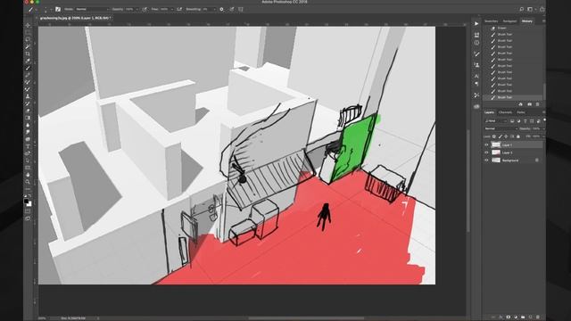The height and width of the screenshot is (321, 571).
Task: Select the Rectangle shape tool
Action: point(28,168)
